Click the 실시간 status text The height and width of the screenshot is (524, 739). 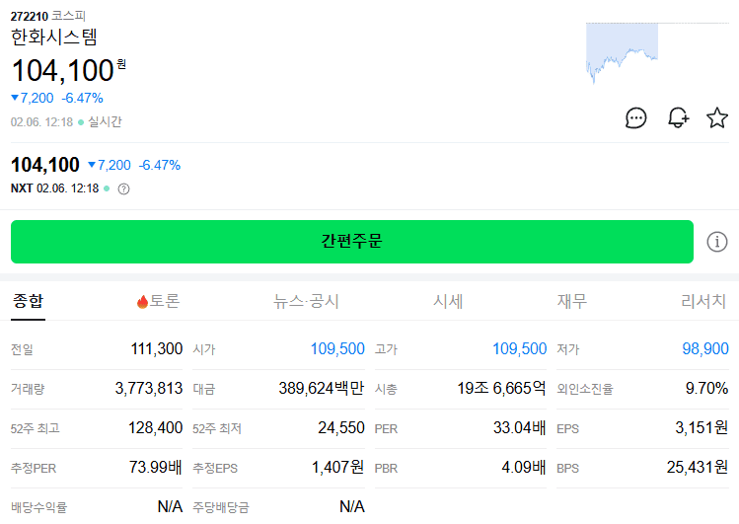106,122
